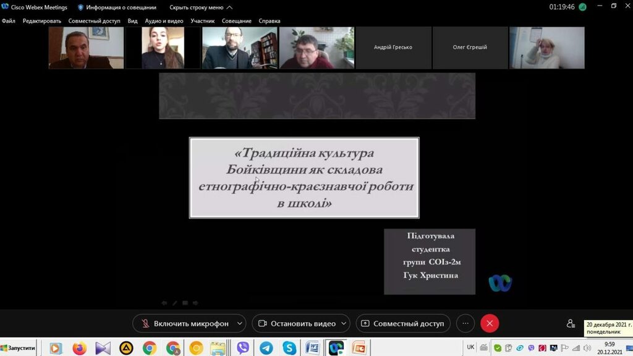This screenshot has width=633, height=356.
Task: Toggle microphone with Включить микрофон
Action: [x=184, y=323]
